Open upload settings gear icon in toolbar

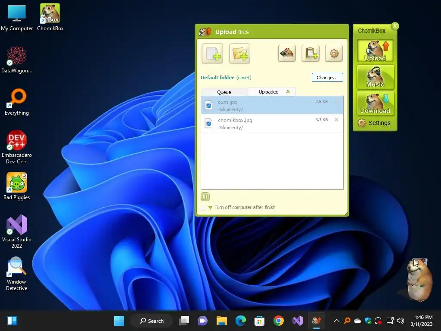point(334,53)
